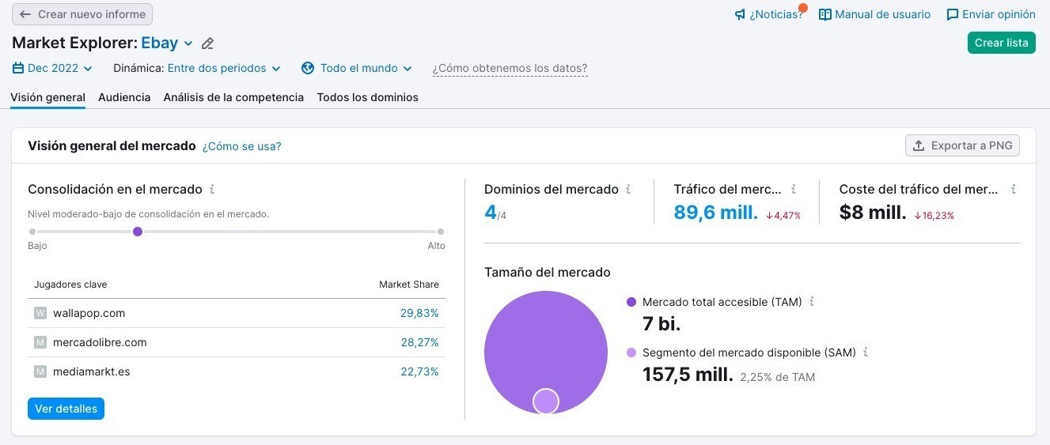The width and height of the screenshot is (1050, 445).
Task: Expand the Ebay market dropdown chevron
Action: coord(188,43)
